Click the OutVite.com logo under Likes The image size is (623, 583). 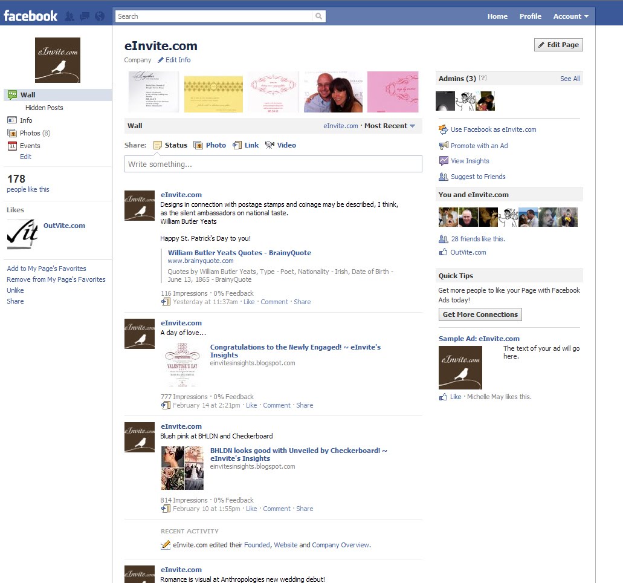[x=22, y=235]
